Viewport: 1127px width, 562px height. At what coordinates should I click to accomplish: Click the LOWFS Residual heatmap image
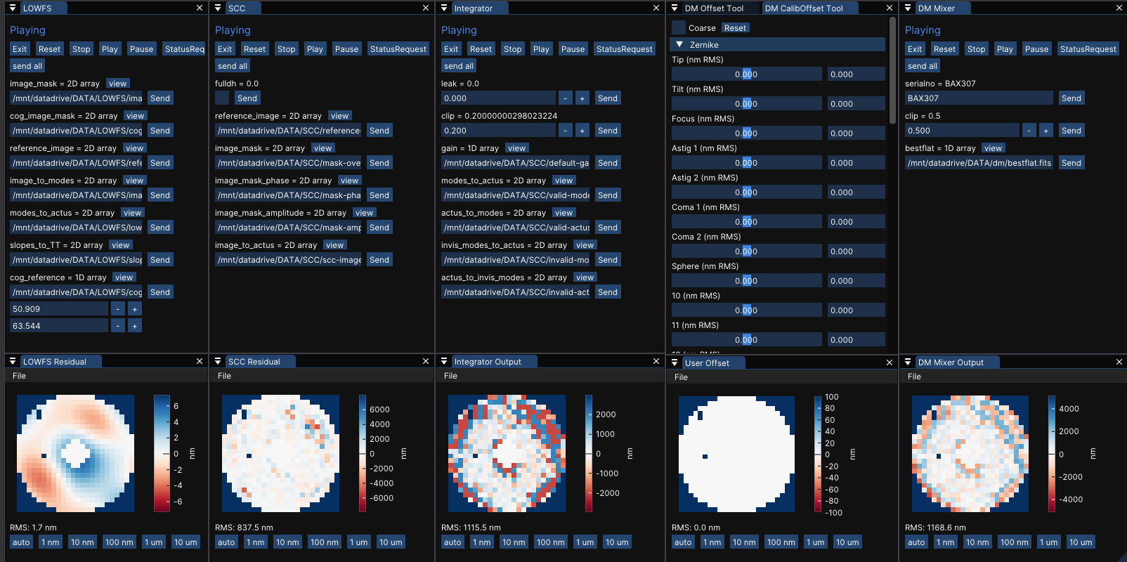point(75,453)
